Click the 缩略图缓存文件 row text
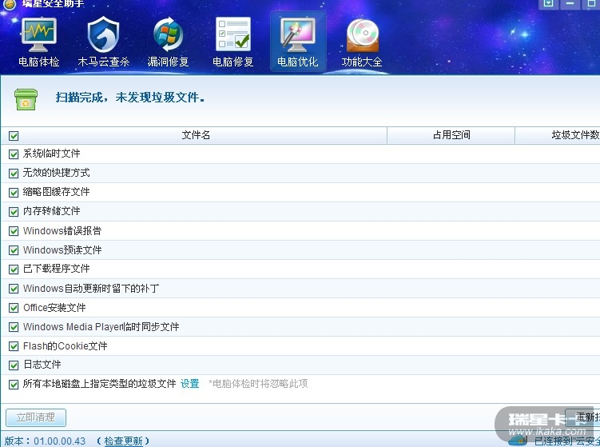The height and width of the screenshot is (447, 600). (56, 192)
